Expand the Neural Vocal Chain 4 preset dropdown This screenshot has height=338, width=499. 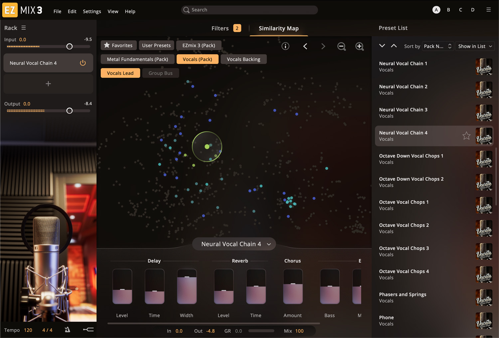click(x=234, y=244)
